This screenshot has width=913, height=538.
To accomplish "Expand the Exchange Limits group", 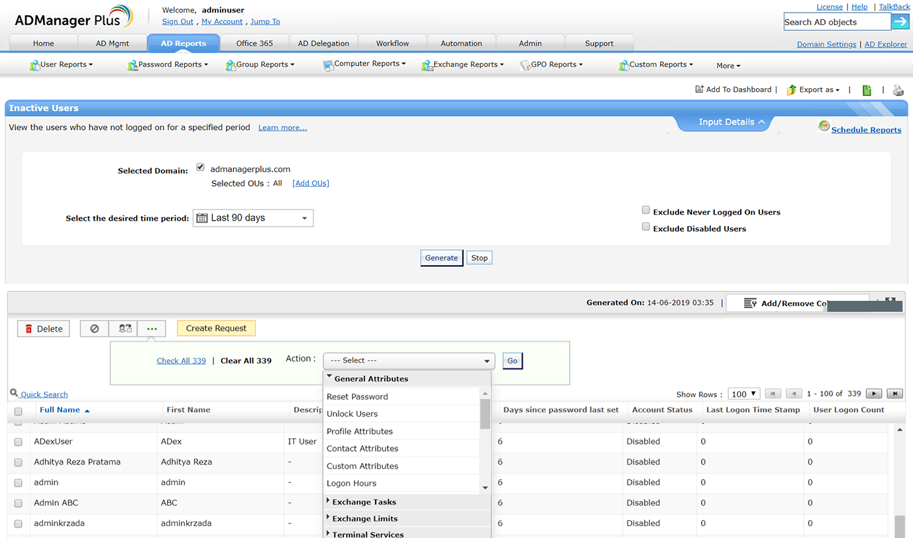I will point(407,519).
